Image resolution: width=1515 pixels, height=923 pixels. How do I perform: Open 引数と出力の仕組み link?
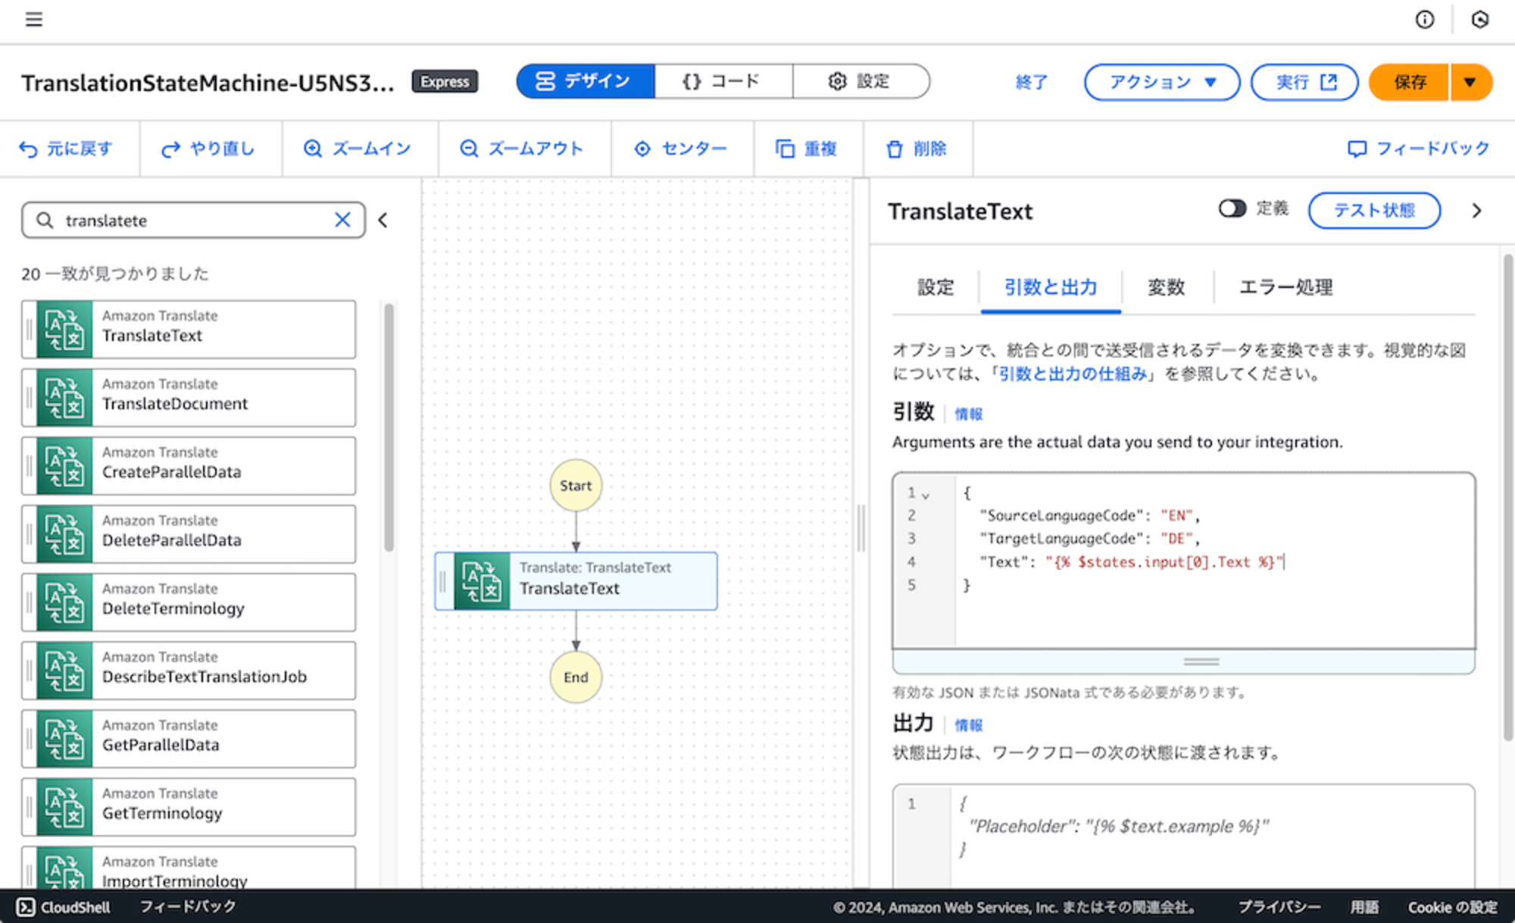coord(1073,374)
